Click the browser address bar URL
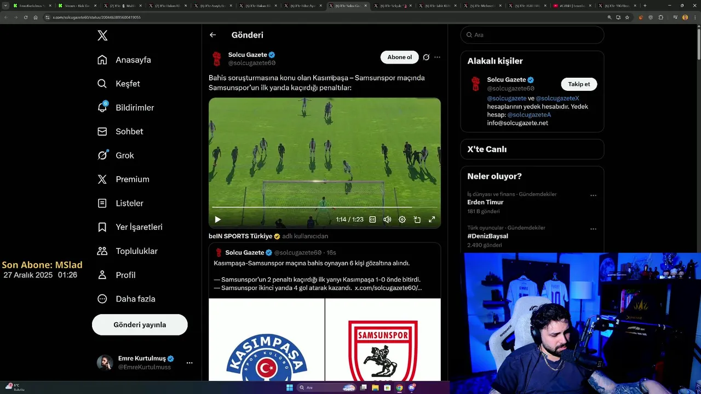This screenshot has height=394, width=701. [x=97, y=17]
